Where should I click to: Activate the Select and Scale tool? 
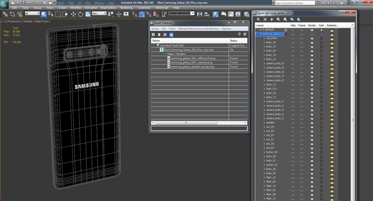(88, 14)
